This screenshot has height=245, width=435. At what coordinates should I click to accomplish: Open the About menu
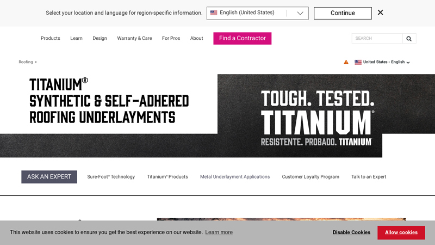point(196,38)
